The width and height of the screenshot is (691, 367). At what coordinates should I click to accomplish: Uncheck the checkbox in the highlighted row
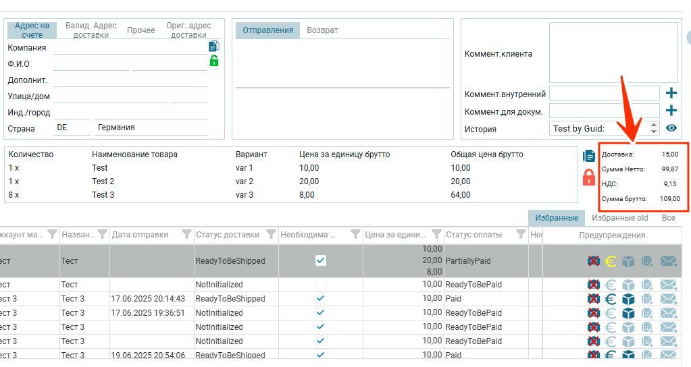tap(321, 260)
